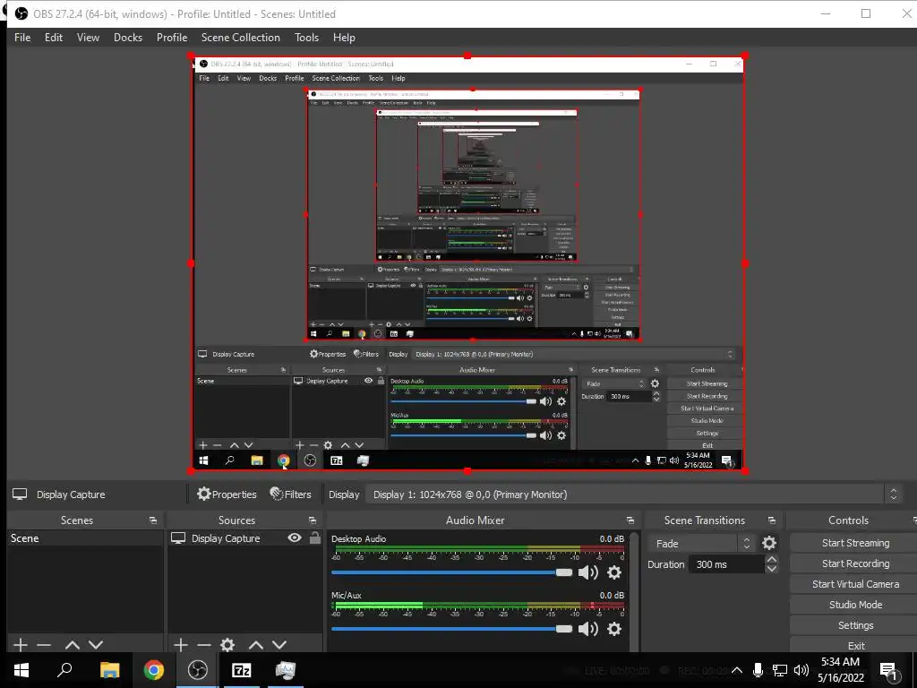Image resolution: width=917 pixels, height=688 pixels.
Task: Click Start Recording
Action: tap(855, 563)
